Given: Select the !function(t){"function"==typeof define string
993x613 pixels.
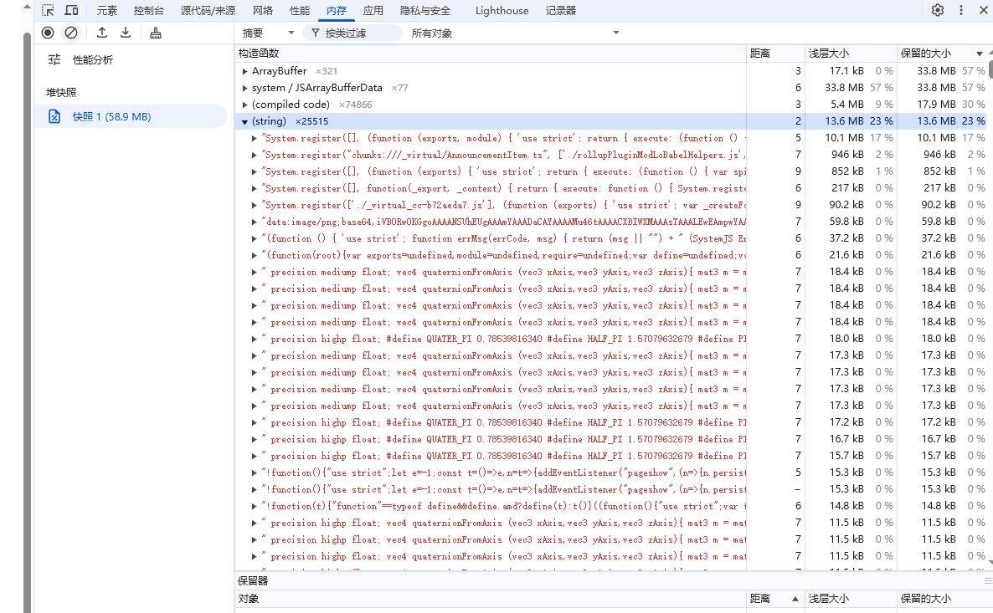Looking at the screenshot, I should pyautogui.click(x=505, y=506).
